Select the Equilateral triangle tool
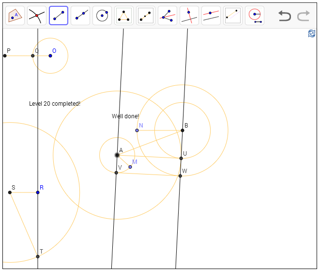The width and height of the screenshot is (320, 271). [124, 16]
